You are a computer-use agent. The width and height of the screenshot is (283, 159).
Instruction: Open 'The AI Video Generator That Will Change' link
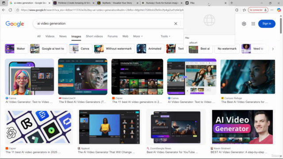(x=106, y=152)
